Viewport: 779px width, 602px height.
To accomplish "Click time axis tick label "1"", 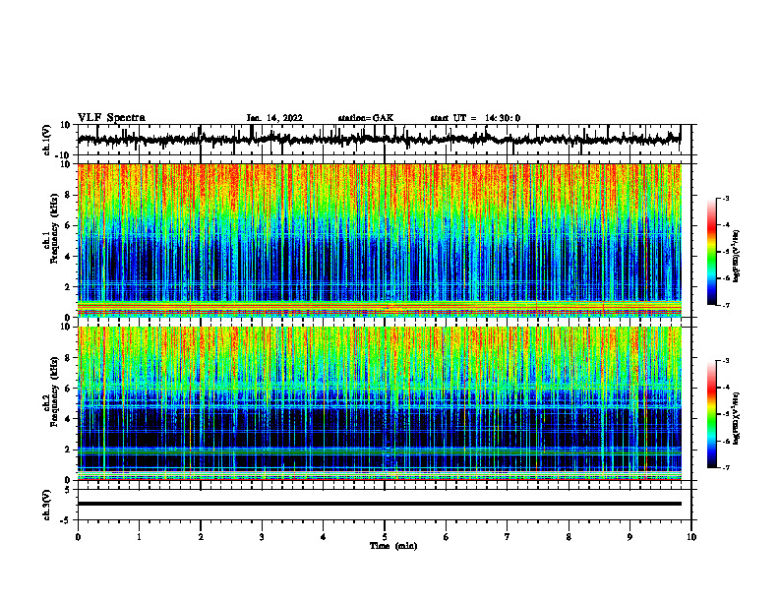I will (x=139, y=537).
